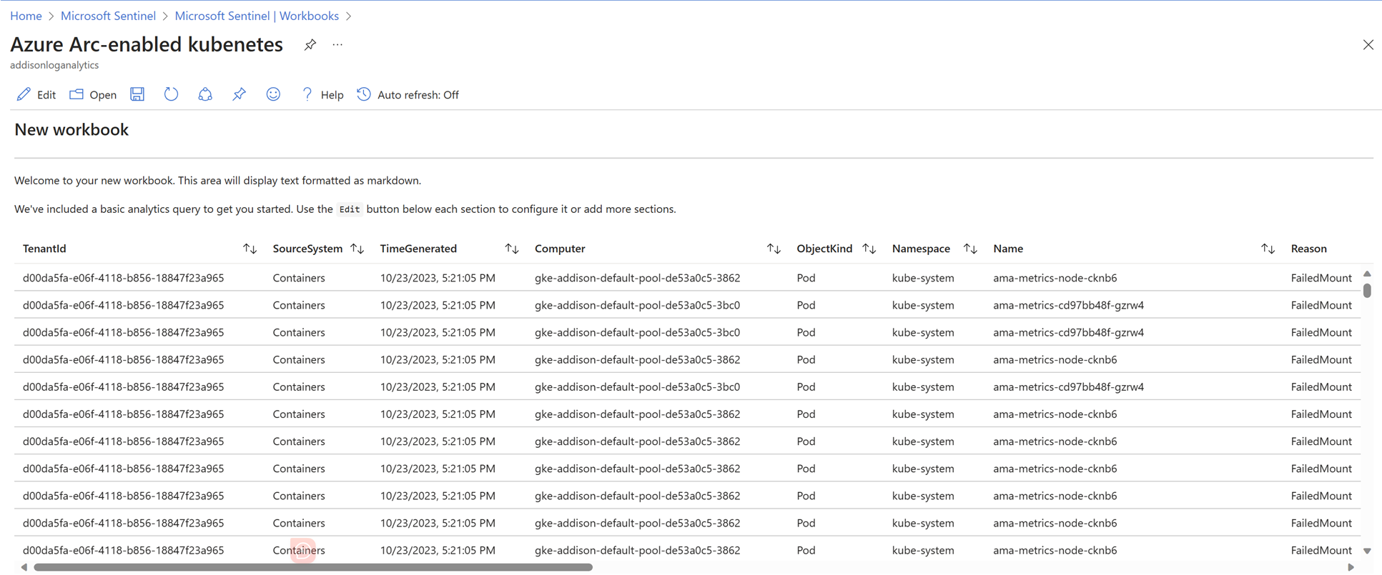Select the first row's ama-metrics-node-cknb6 name cell
Viewport: 1382px width, 575px height.
coord(1055,278)
